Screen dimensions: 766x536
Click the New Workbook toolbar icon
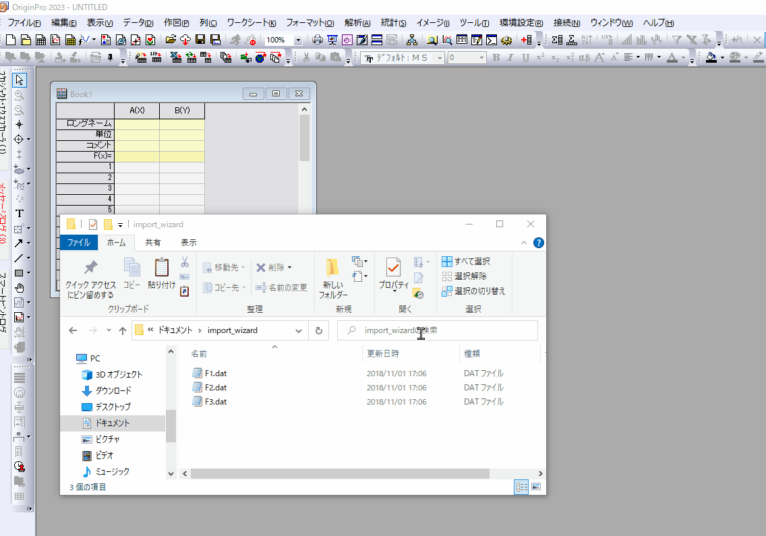click(x=41, y=40)
